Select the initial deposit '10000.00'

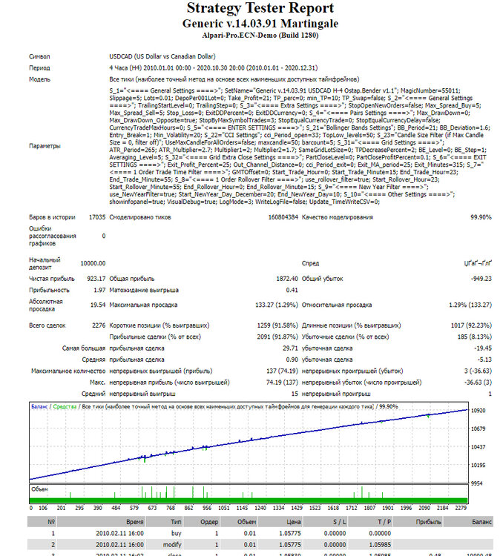pos(93,263)
